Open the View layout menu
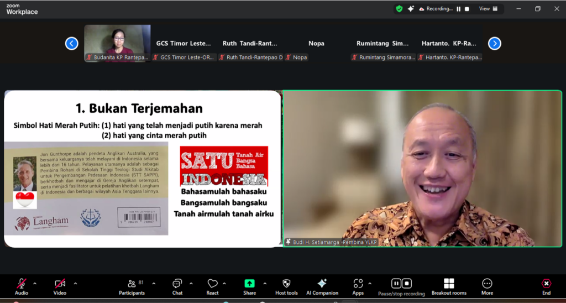Screen dimensions: 566x303 pyautogui.click(x=488, y=9)
